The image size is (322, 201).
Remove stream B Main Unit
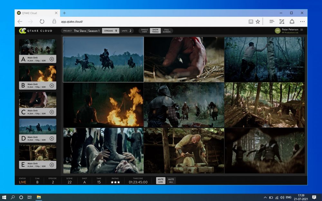pos(52,86)
